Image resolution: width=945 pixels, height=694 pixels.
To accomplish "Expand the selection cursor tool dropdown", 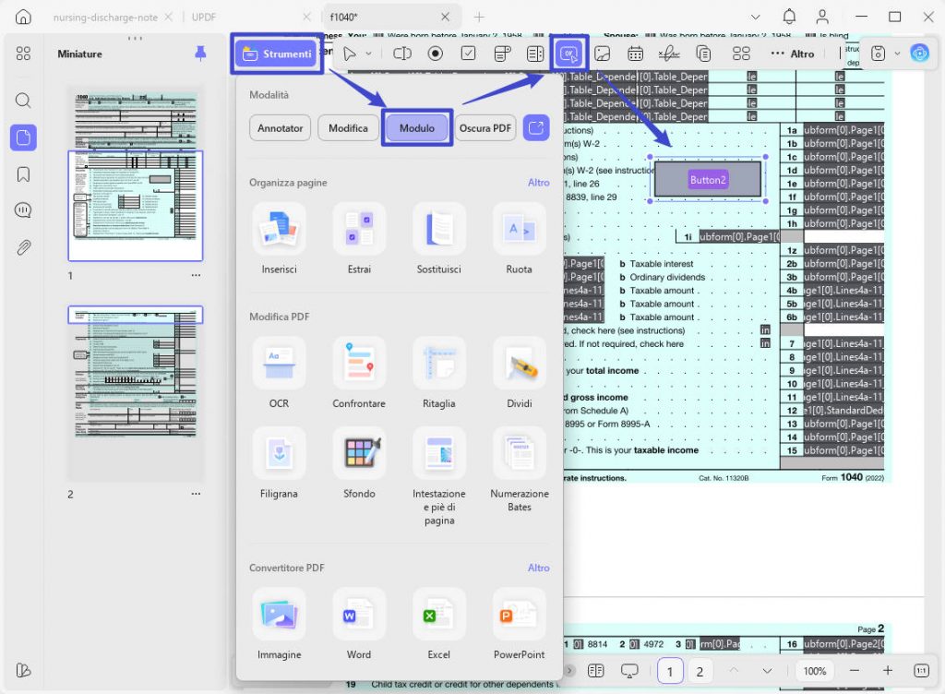I will tap(368, 54).
